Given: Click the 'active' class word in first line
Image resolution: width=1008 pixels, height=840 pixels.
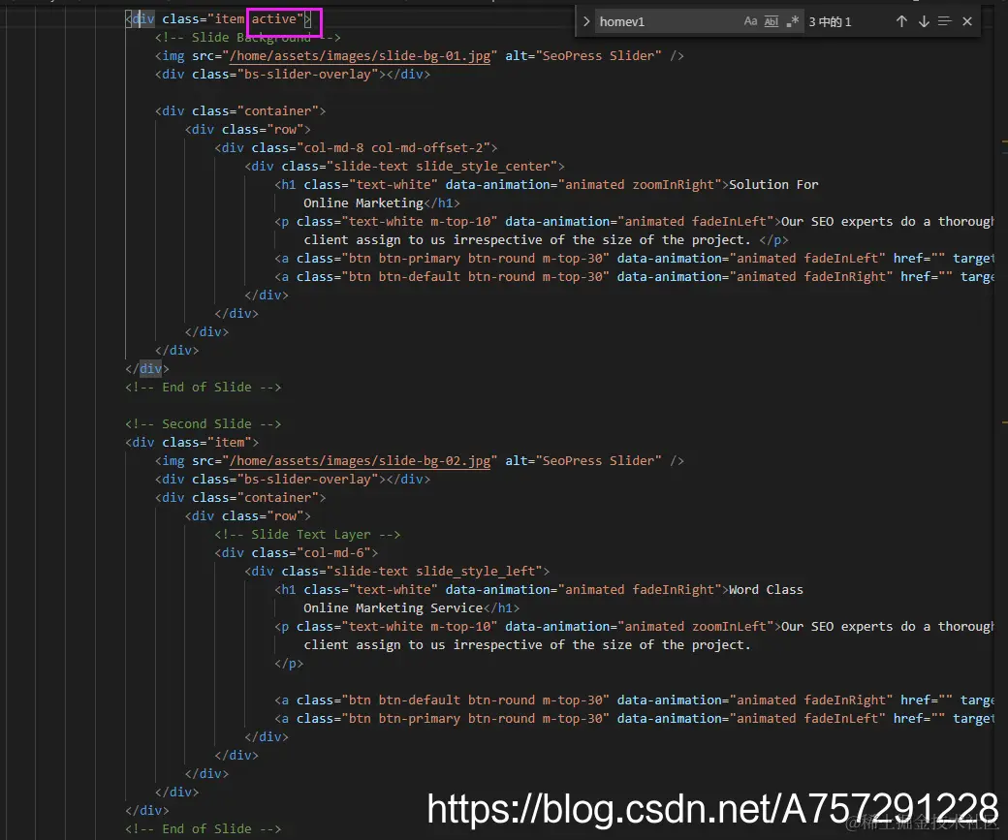Looking at the screenshot, I should coord(274,19).
